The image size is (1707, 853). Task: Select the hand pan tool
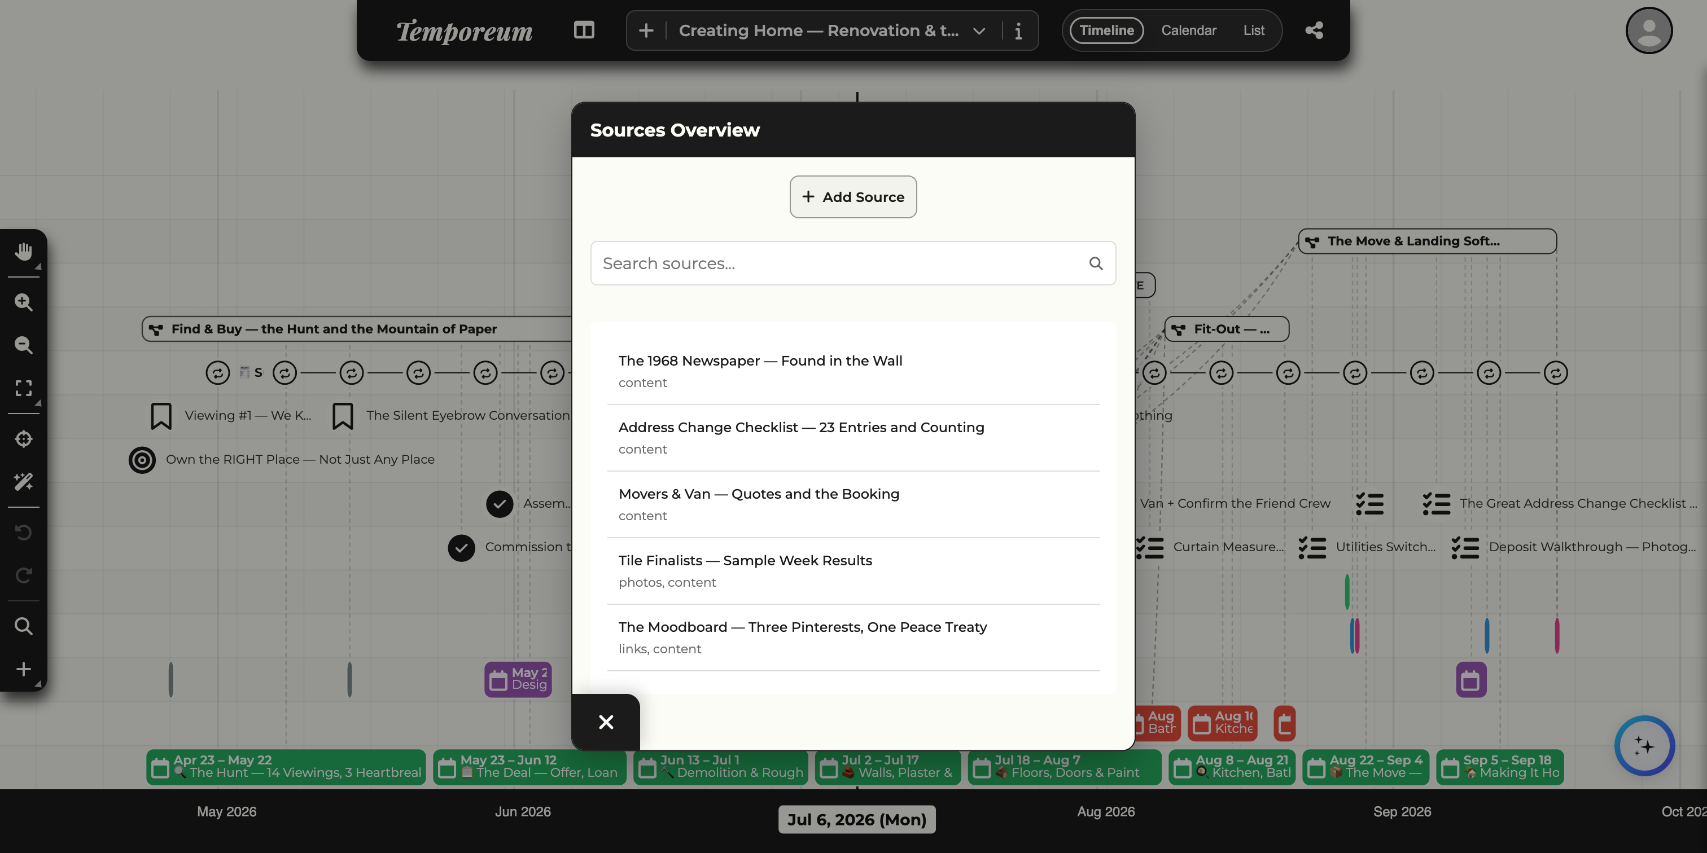pyautogui.click(x=24, y=252)
